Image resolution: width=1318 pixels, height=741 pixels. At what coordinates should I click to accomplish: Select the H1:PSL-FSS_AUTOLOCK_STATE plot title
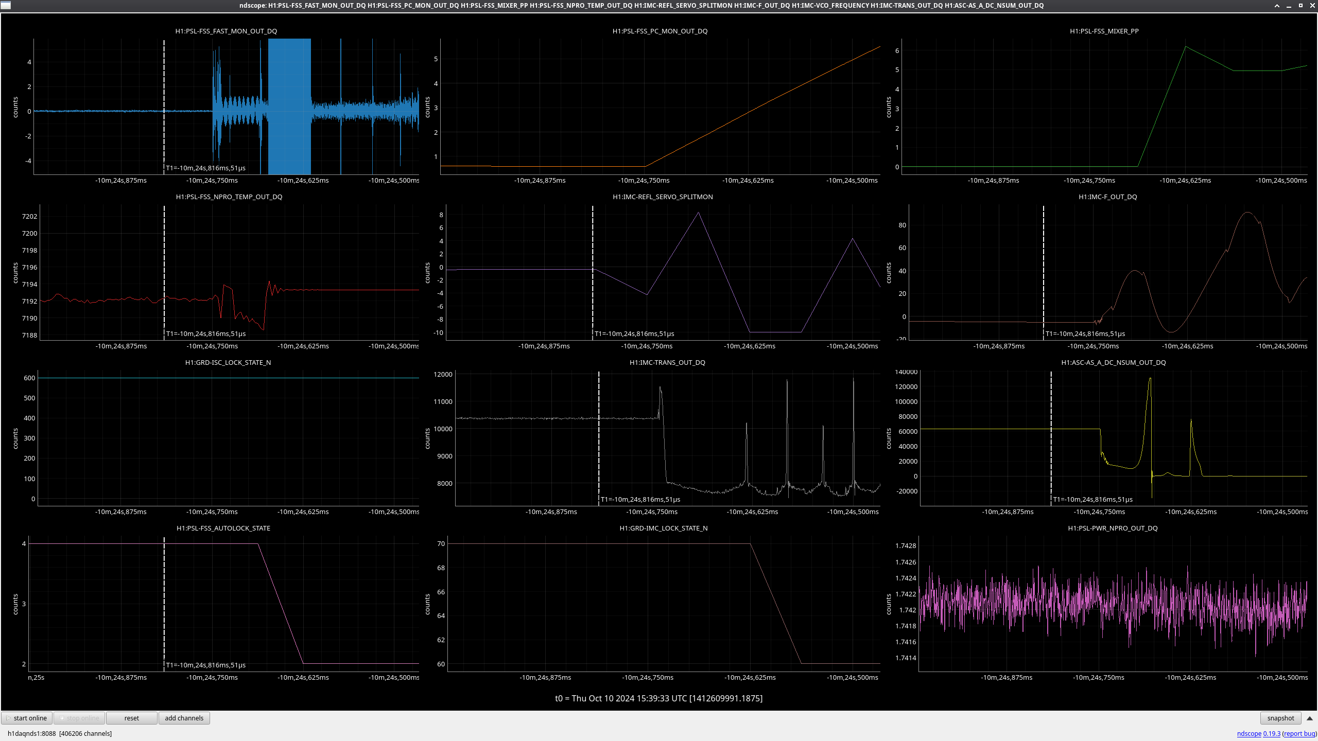223,528
